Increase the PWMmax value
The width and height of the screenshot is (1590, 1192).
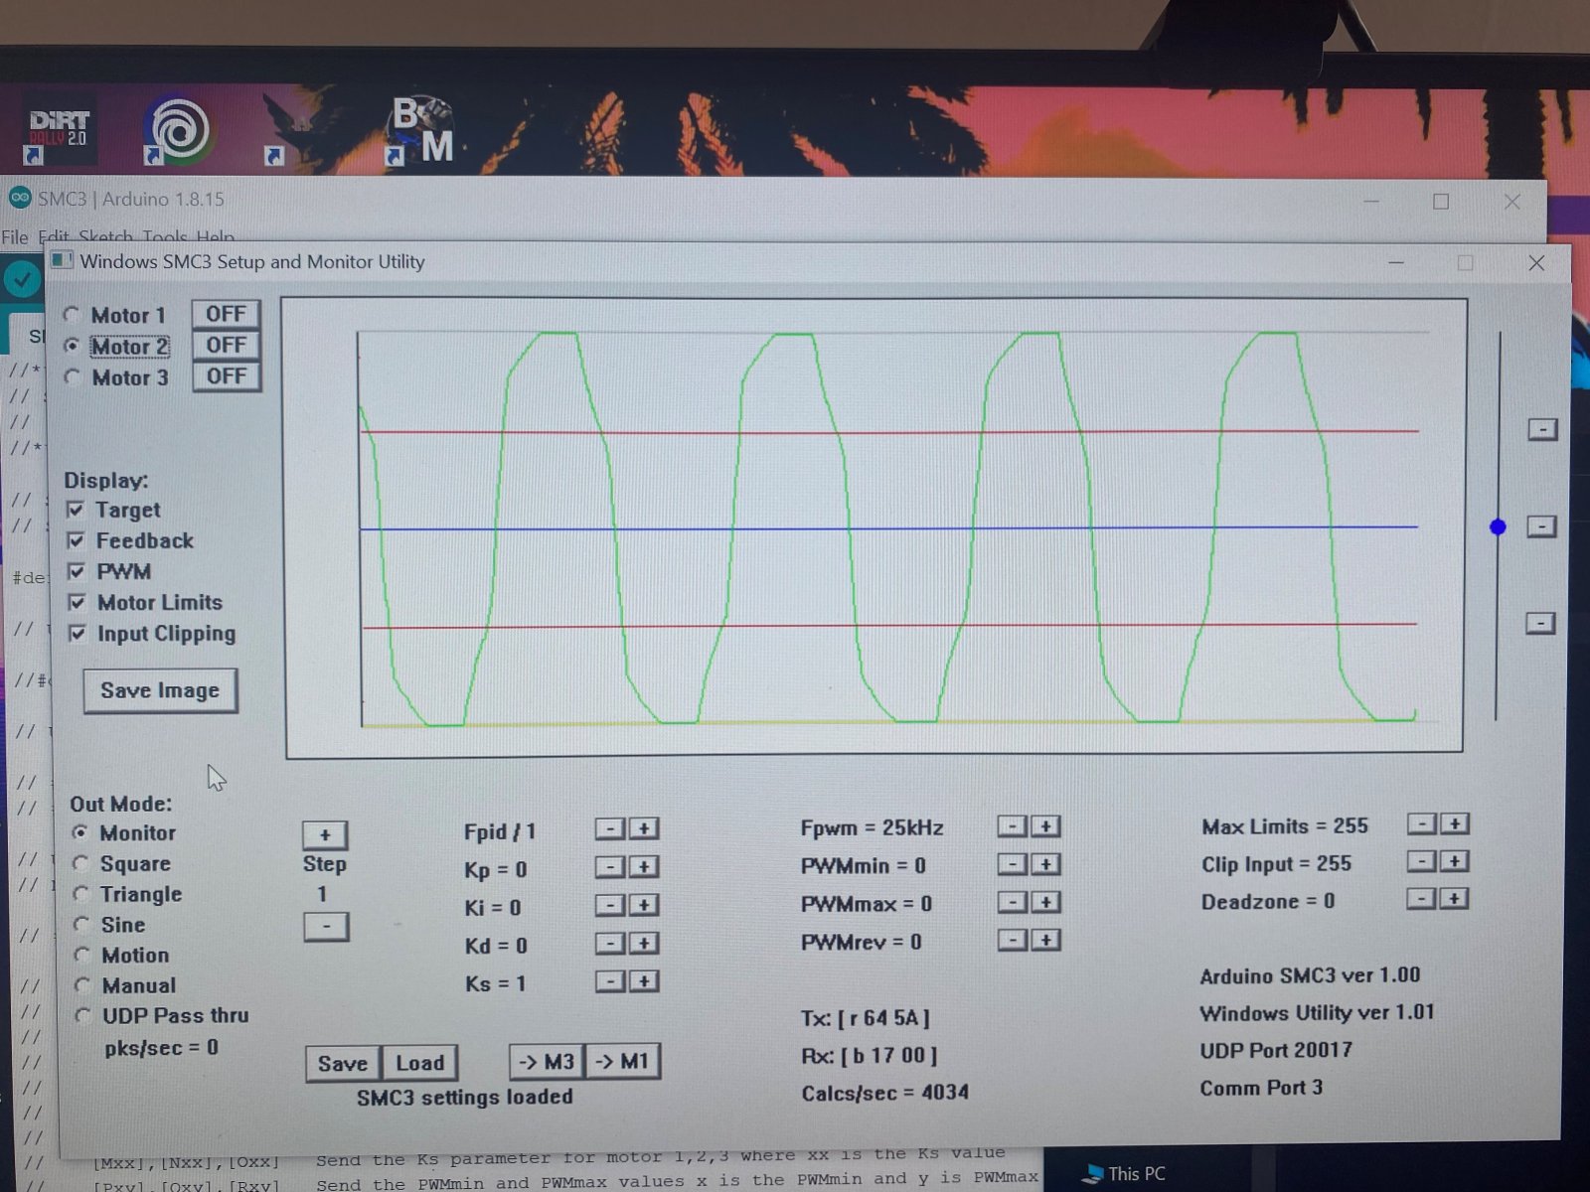(x=1045, y=902)
